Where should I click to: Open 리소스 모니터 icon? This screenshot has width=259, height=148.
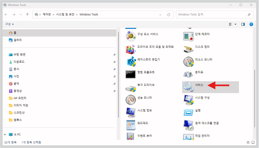tap(188, 62)
